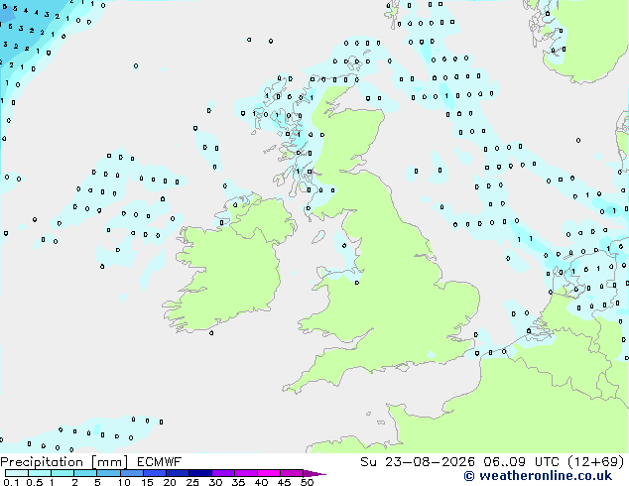Click the "06..09 UTC" time range text
Image resolution: width=629 pixels, height=486 pixels.
tap(521, 462)
